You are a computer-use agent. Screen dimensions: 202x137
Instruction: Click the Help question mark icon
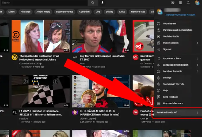point(159,91)
